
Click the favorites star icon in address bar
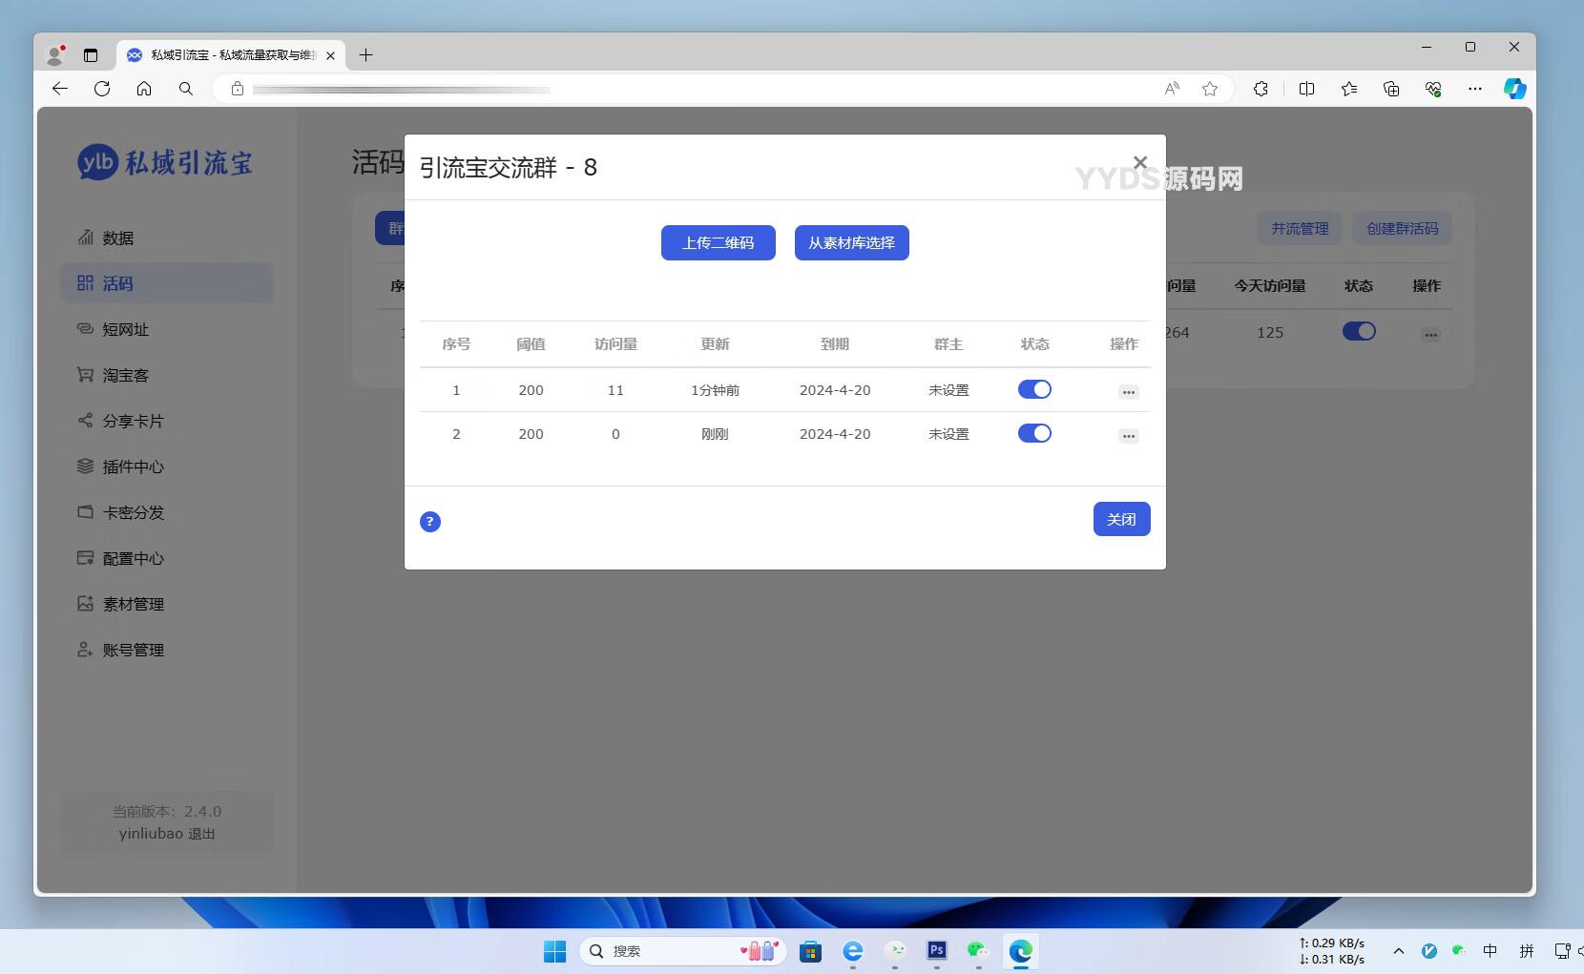(1210, 89)
